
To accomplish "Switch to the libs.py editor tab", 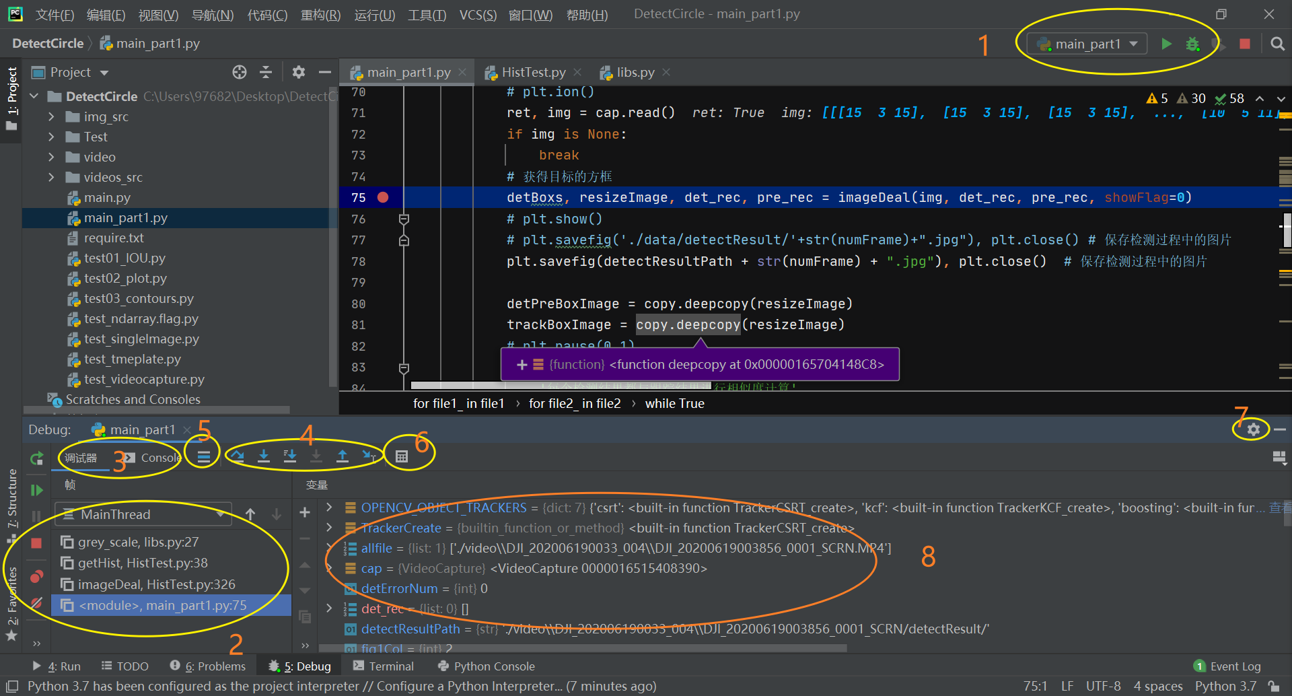I will click(x=635, y=72).
